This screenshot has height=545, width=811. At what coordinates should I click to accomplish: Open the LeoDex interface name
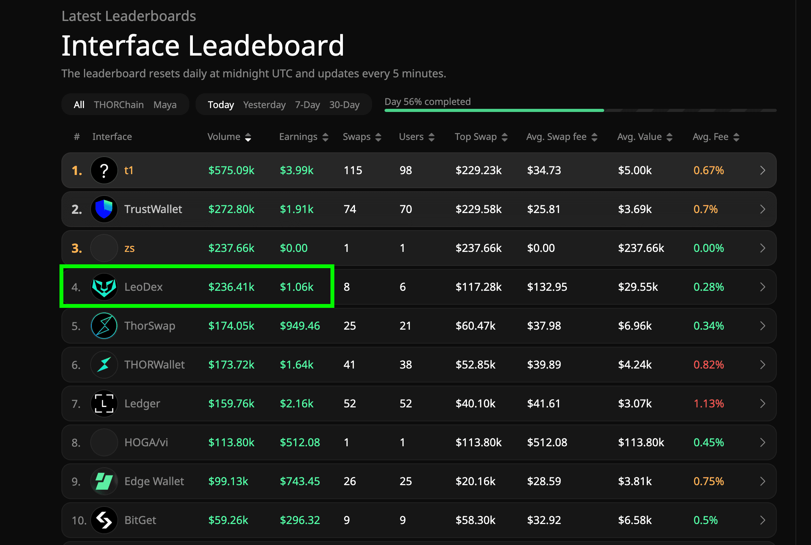[143, 287]
